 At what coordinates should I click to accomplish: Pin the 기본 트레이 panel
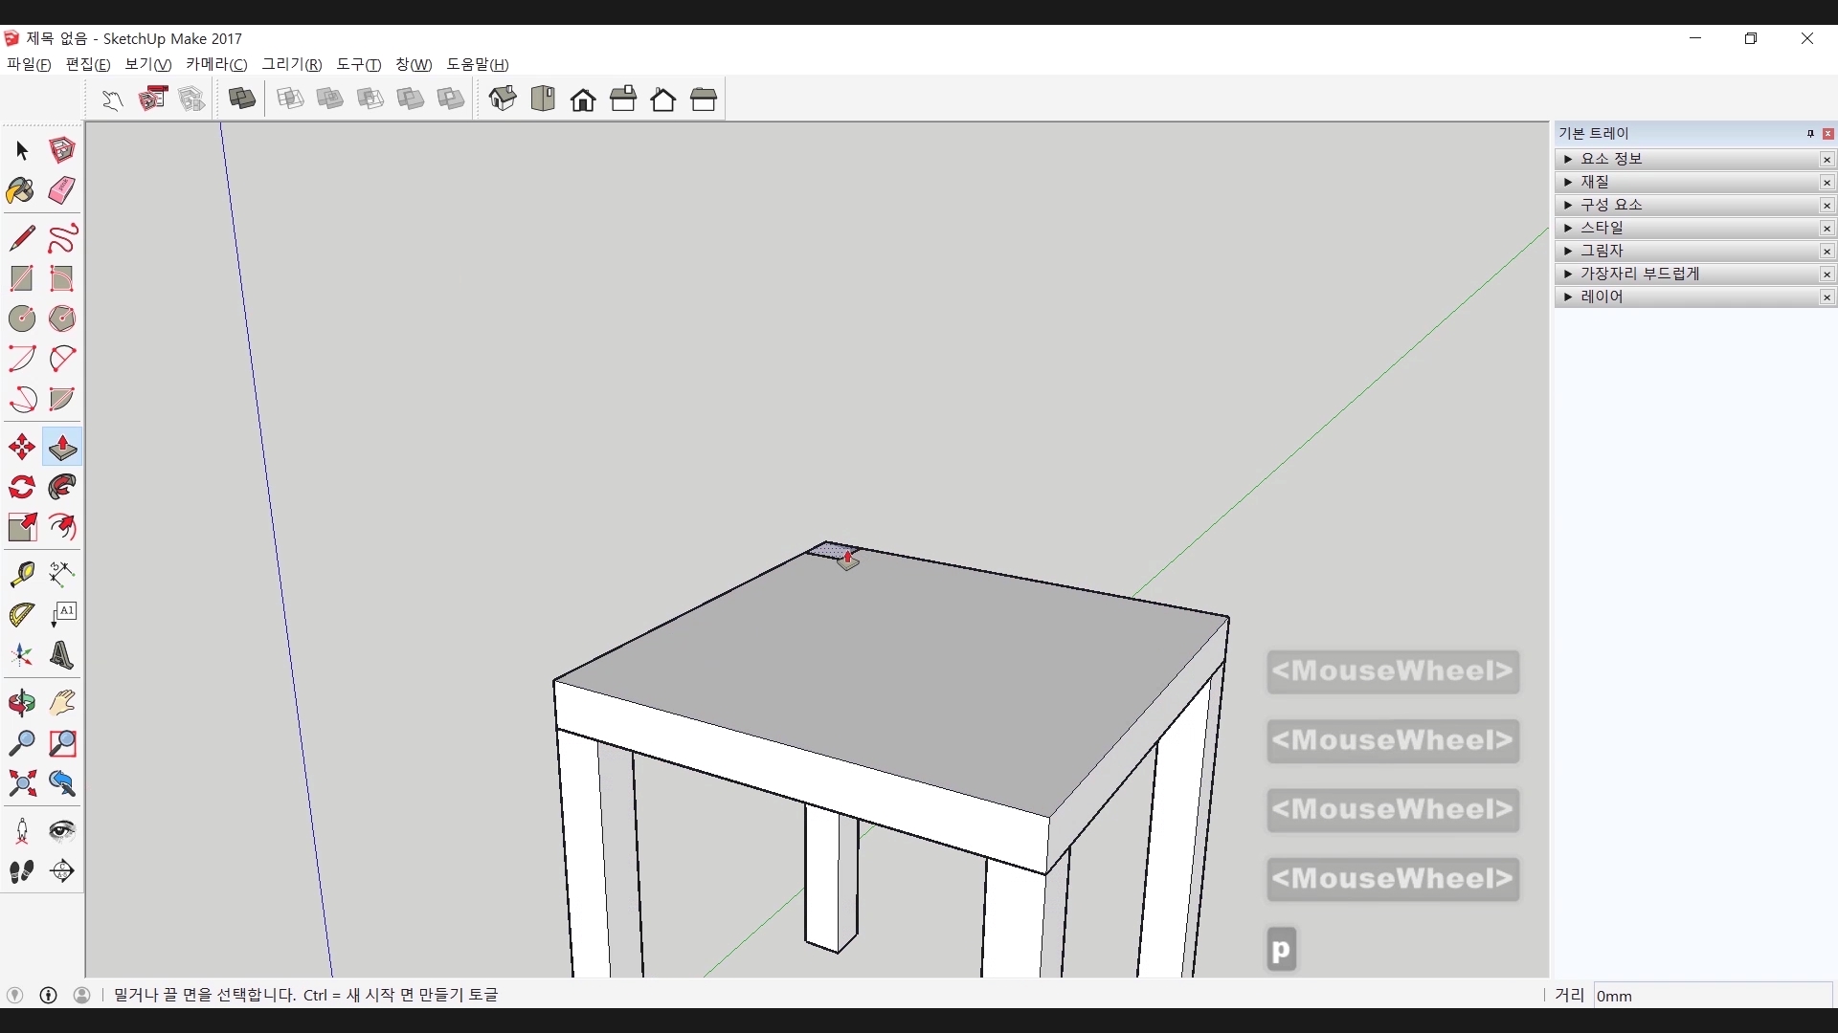coord(1809,133)
